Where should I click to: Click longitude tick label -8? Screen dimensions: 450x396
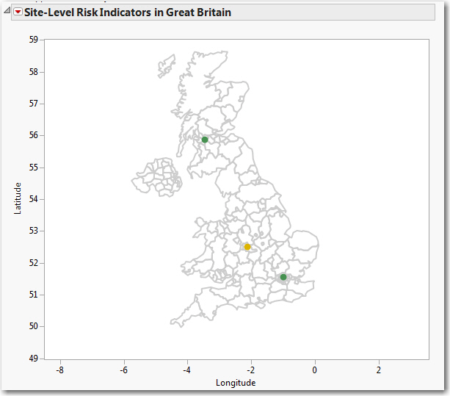(59, 370)
